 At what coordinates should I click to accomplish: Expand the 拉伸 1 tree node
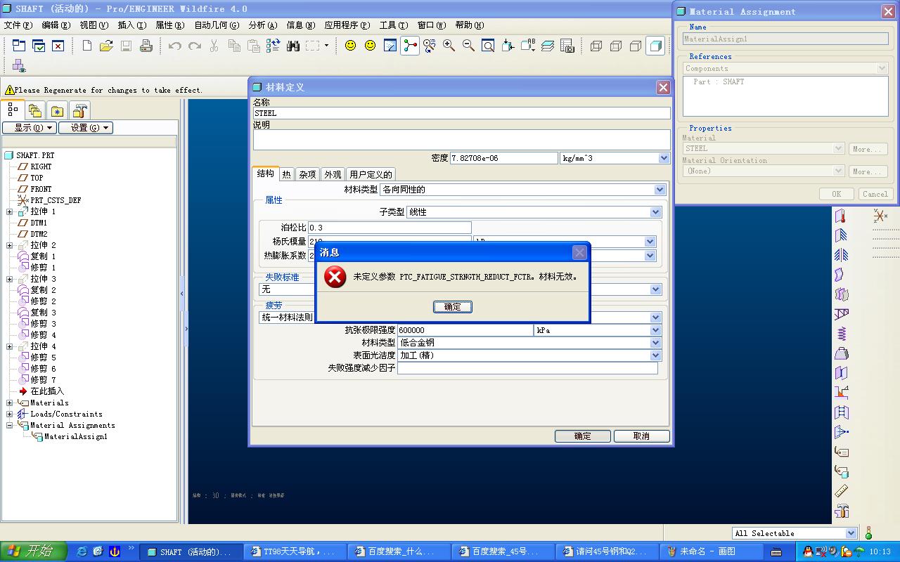pos(10,211)
